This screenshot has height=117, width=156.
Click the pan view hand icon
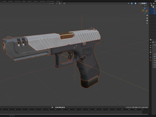pos(147,18)
